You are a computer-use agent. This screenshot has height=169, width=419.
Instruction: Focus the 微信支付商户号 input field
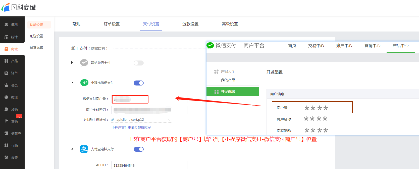pos(149,99)
